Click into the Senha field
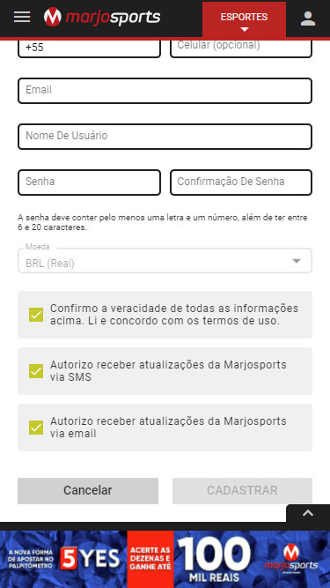 (89, 182)
